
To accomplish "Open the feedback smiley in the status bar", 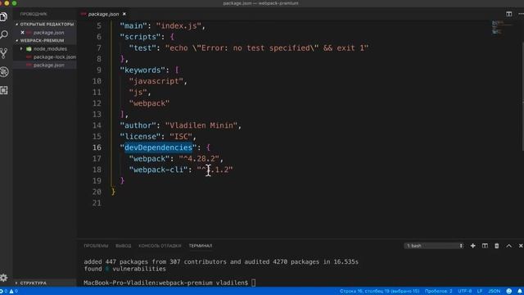I will click(x=509, y=292).
